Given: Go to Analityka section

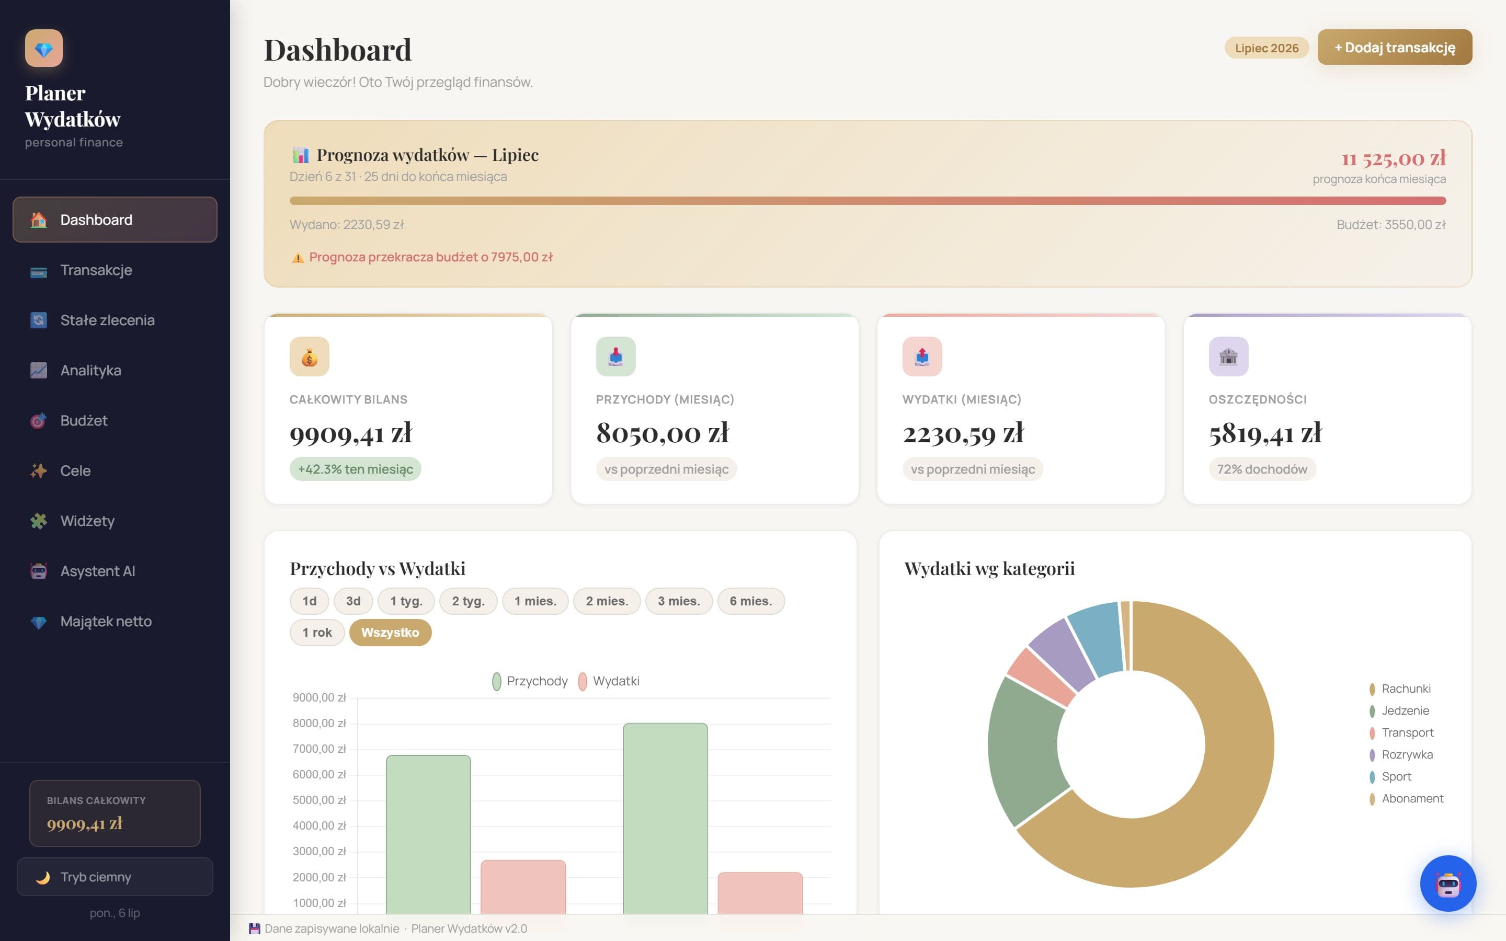Looking at the screenshot, I should 115,370.
